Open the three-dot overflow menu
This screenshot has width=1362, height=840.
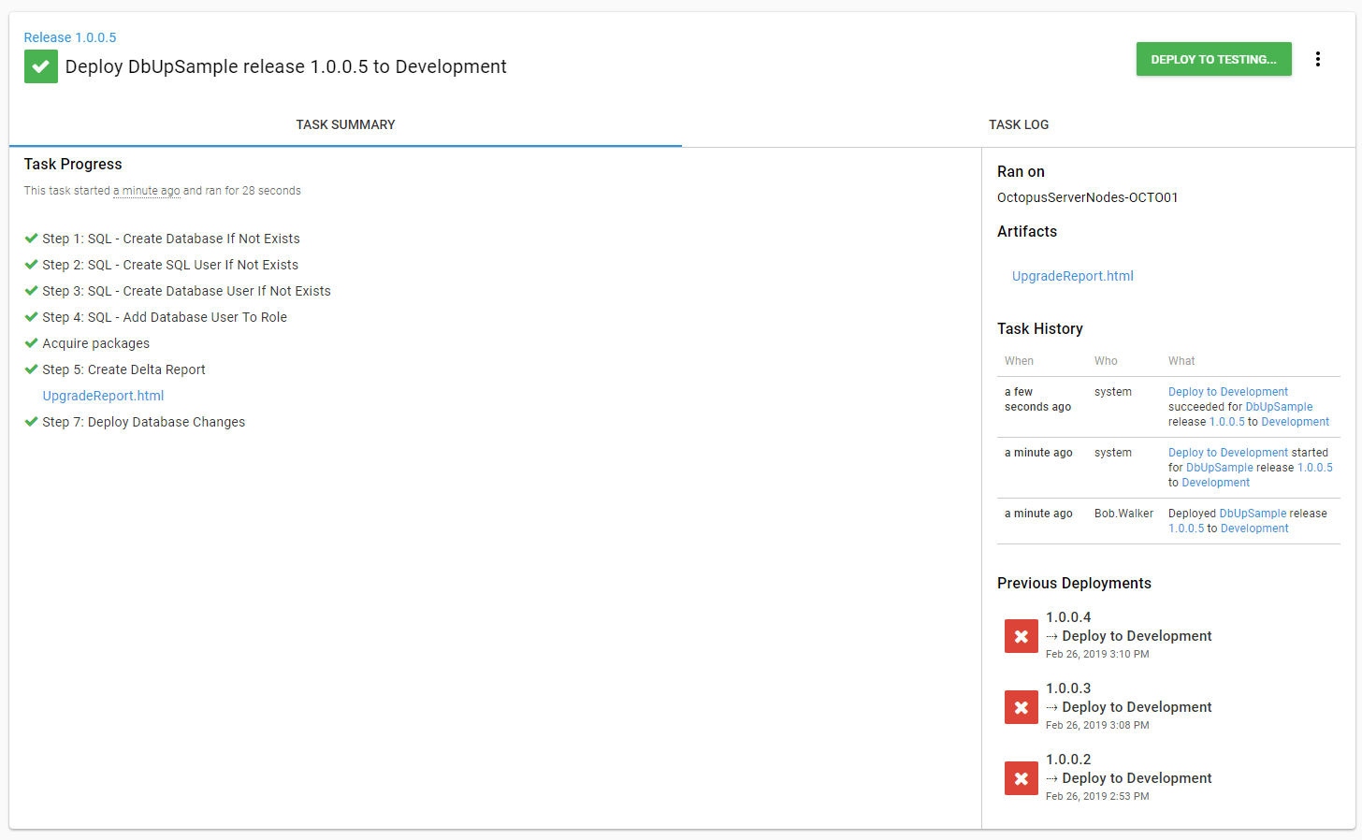point(1318,59)
